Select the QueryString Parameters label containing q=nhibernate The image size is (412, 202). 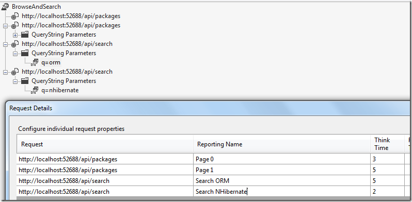[64, 81]
